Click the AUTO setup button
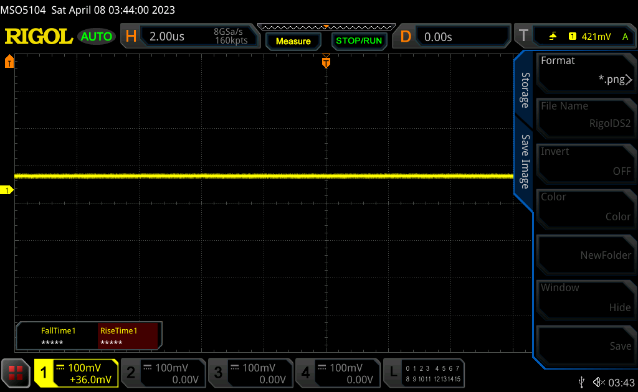The height and width of the screenshot is (392, 638). point(97,37)
